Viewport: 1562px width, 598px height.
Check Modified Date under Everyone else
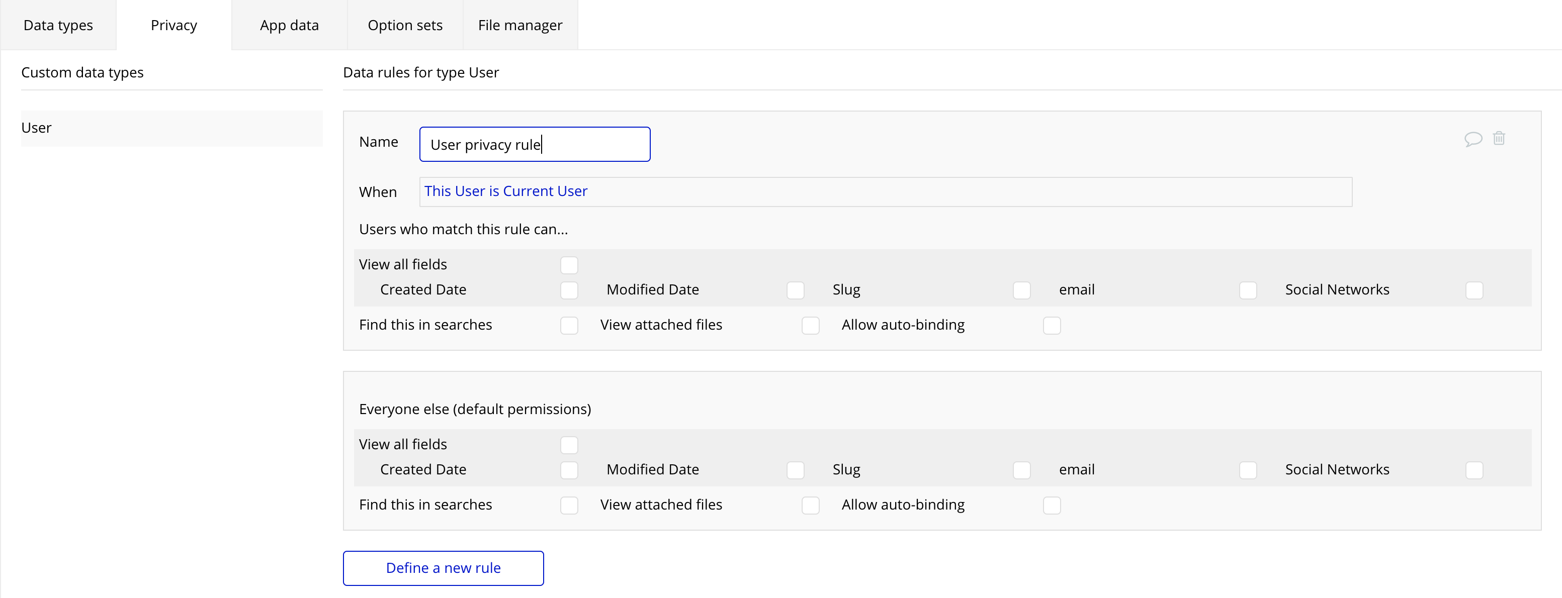tap(795, 470)
